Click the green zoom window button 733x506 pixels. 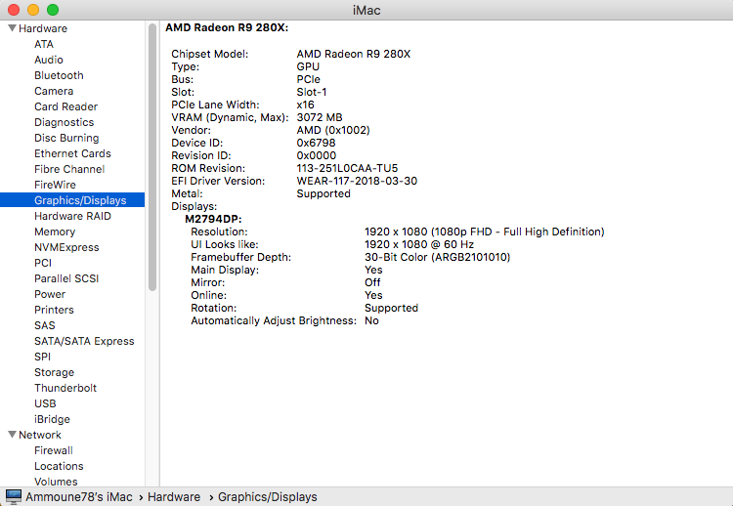[53, 10]
